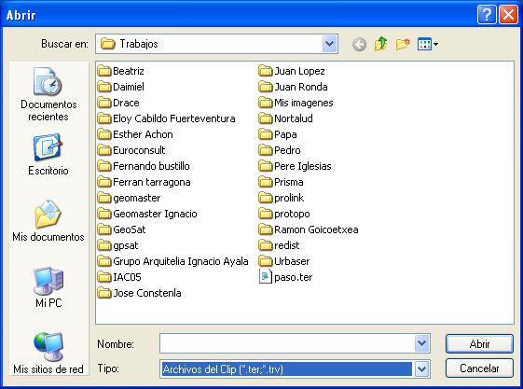Select the Grupo Arquitelia Ignacio Ayala folder
Image resolution: width=523 pixels, height=389 pixels.
tap(173, 261)
